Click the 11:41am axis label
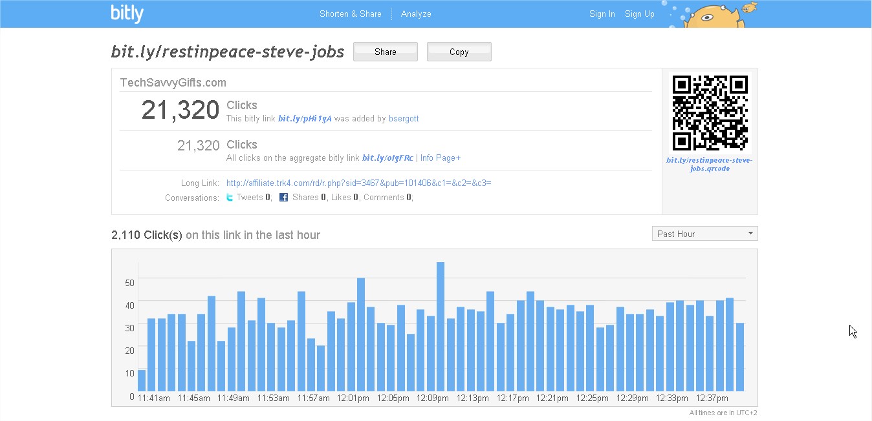 pos(154,398)
